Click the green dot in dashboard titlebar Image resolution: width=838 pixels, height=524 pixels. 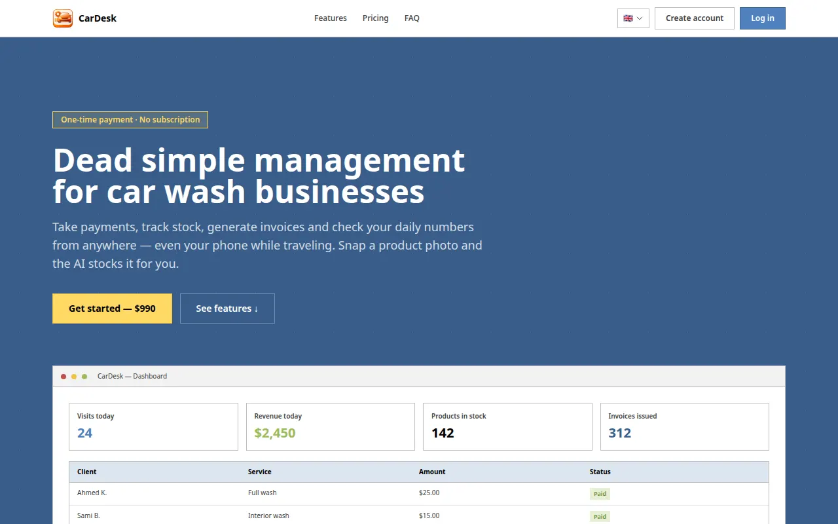[84, 377]
